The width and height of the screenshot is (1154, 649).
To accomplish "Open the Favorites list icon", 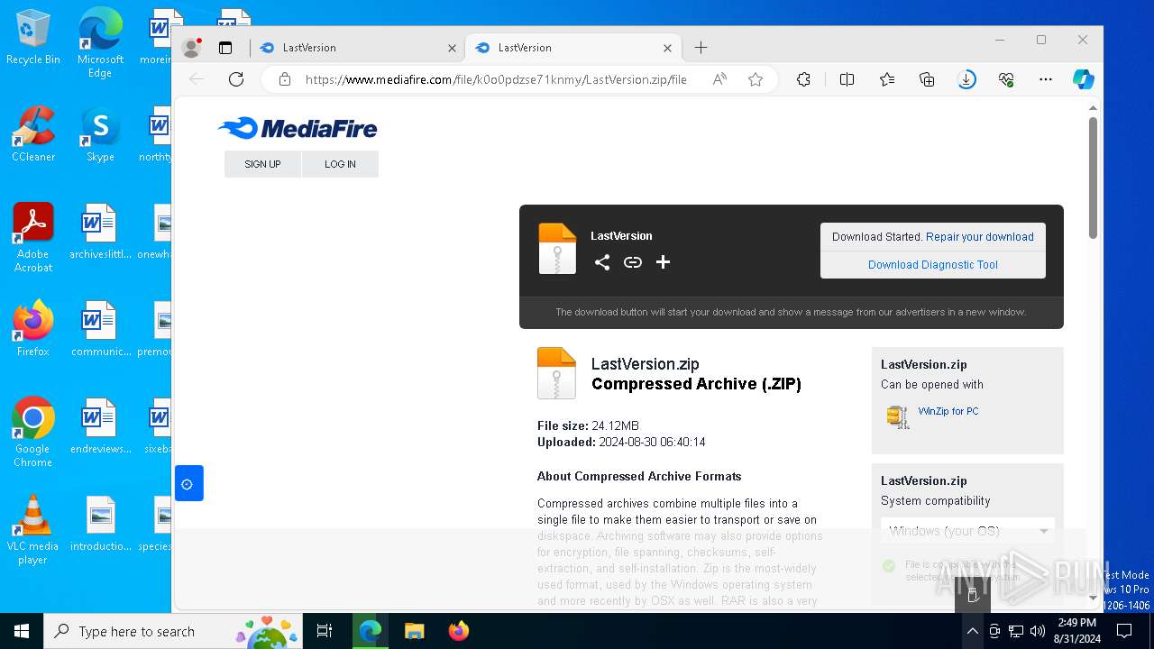I will (x=887, y=79).
